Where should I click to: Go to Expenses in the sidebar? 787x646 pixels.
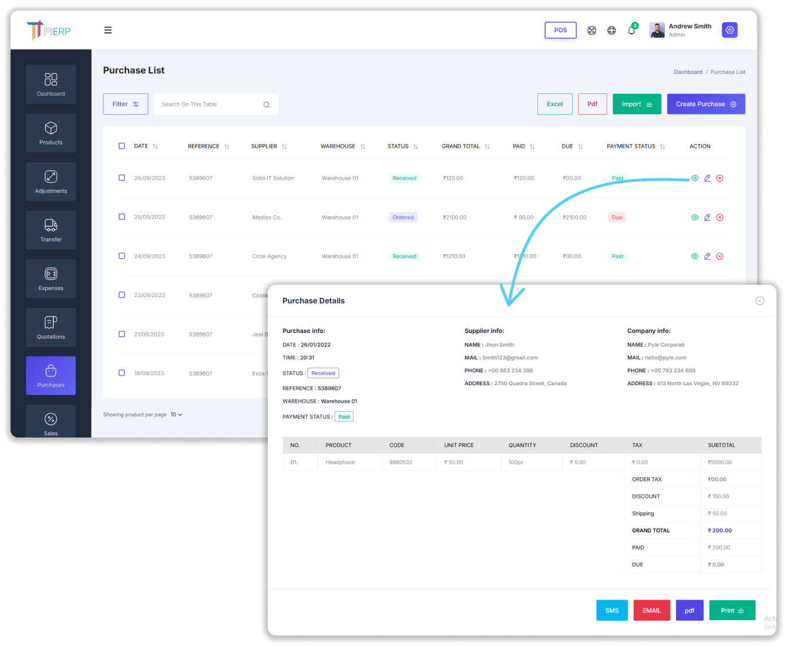(51, 278)
